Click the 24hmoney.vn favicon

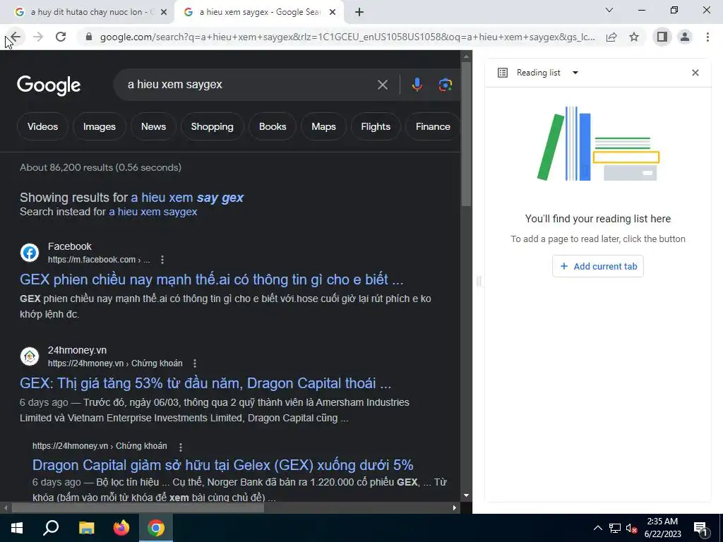click(x=30, y=356)
